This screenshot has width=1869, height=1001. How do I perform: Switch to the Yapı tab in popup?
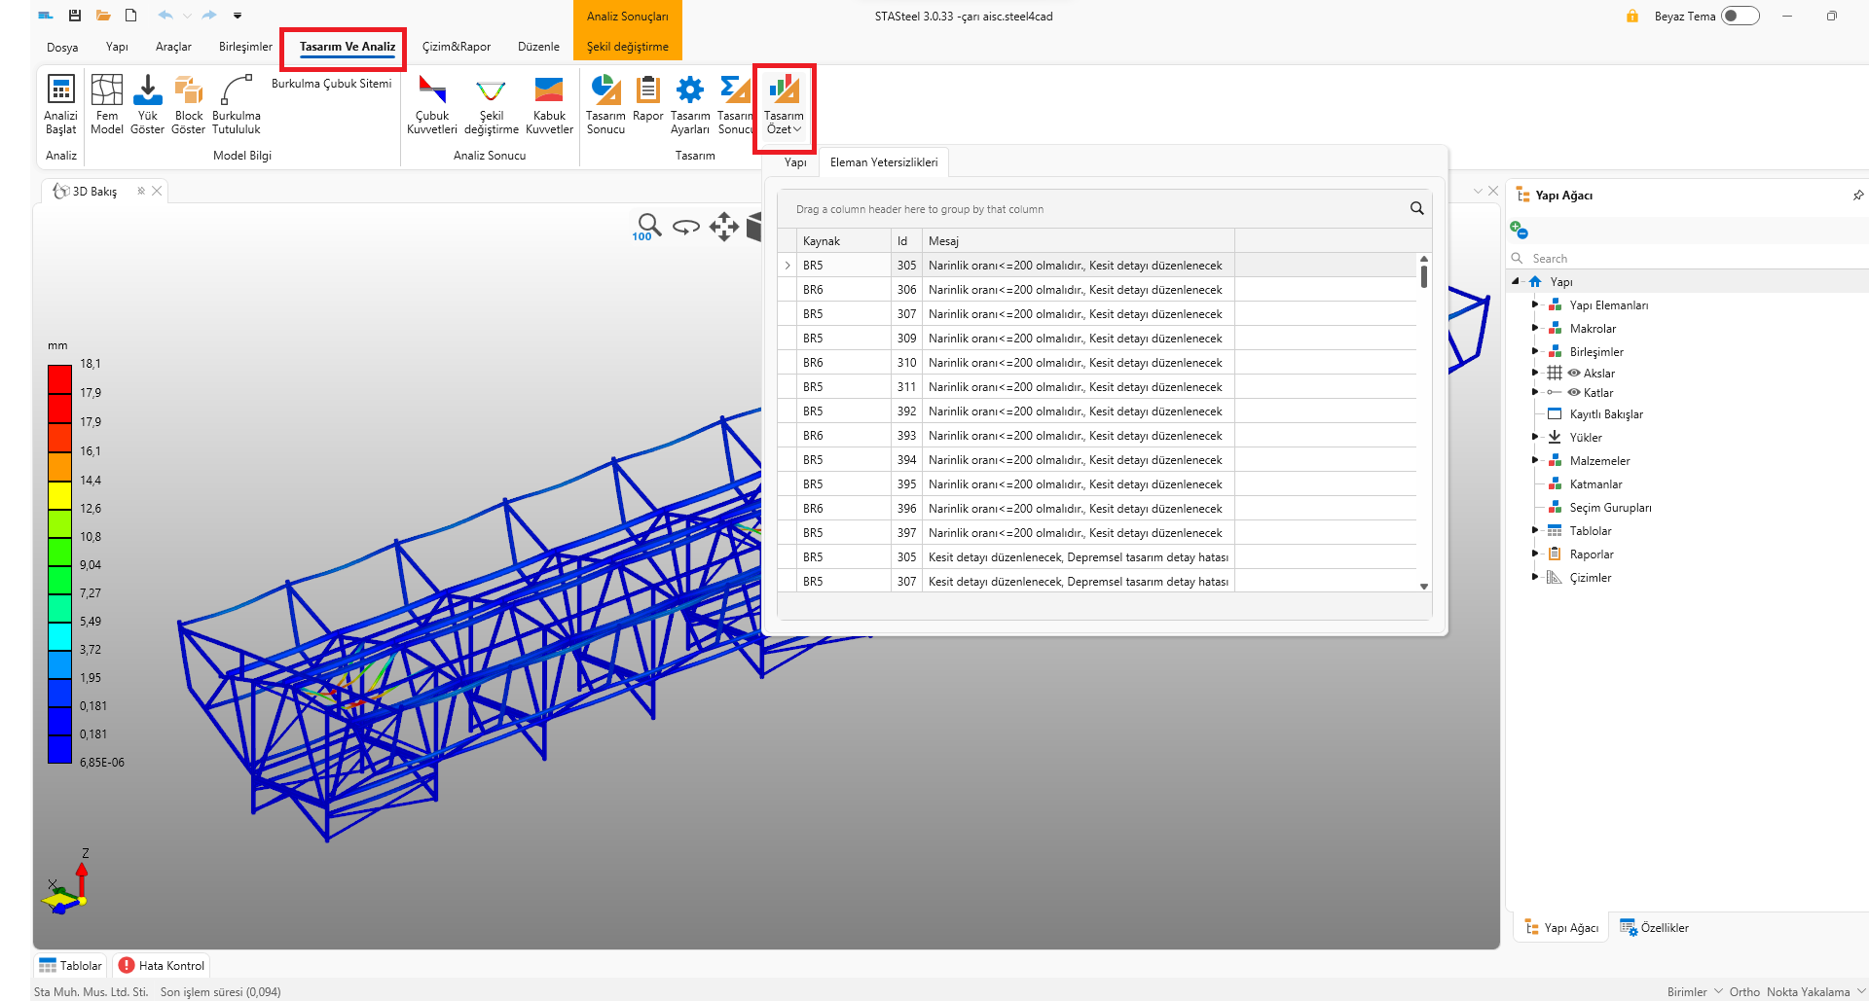click(795, 162)
